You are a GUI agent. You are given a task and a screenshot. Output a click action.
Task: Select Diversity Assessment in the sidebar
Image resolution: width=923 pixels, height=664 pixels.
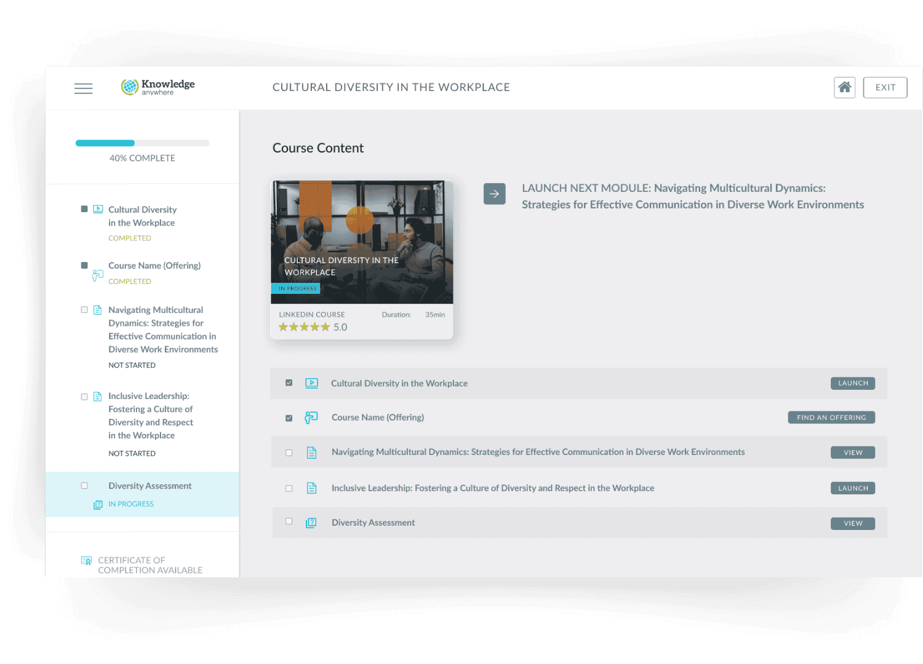[x=150, y=486]
